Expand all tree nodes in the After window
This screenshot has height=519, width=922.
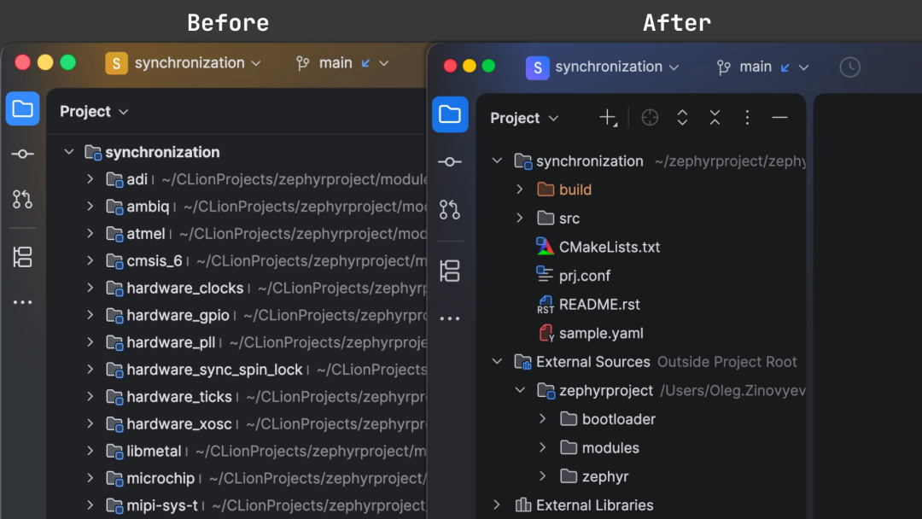coord(682,118)
